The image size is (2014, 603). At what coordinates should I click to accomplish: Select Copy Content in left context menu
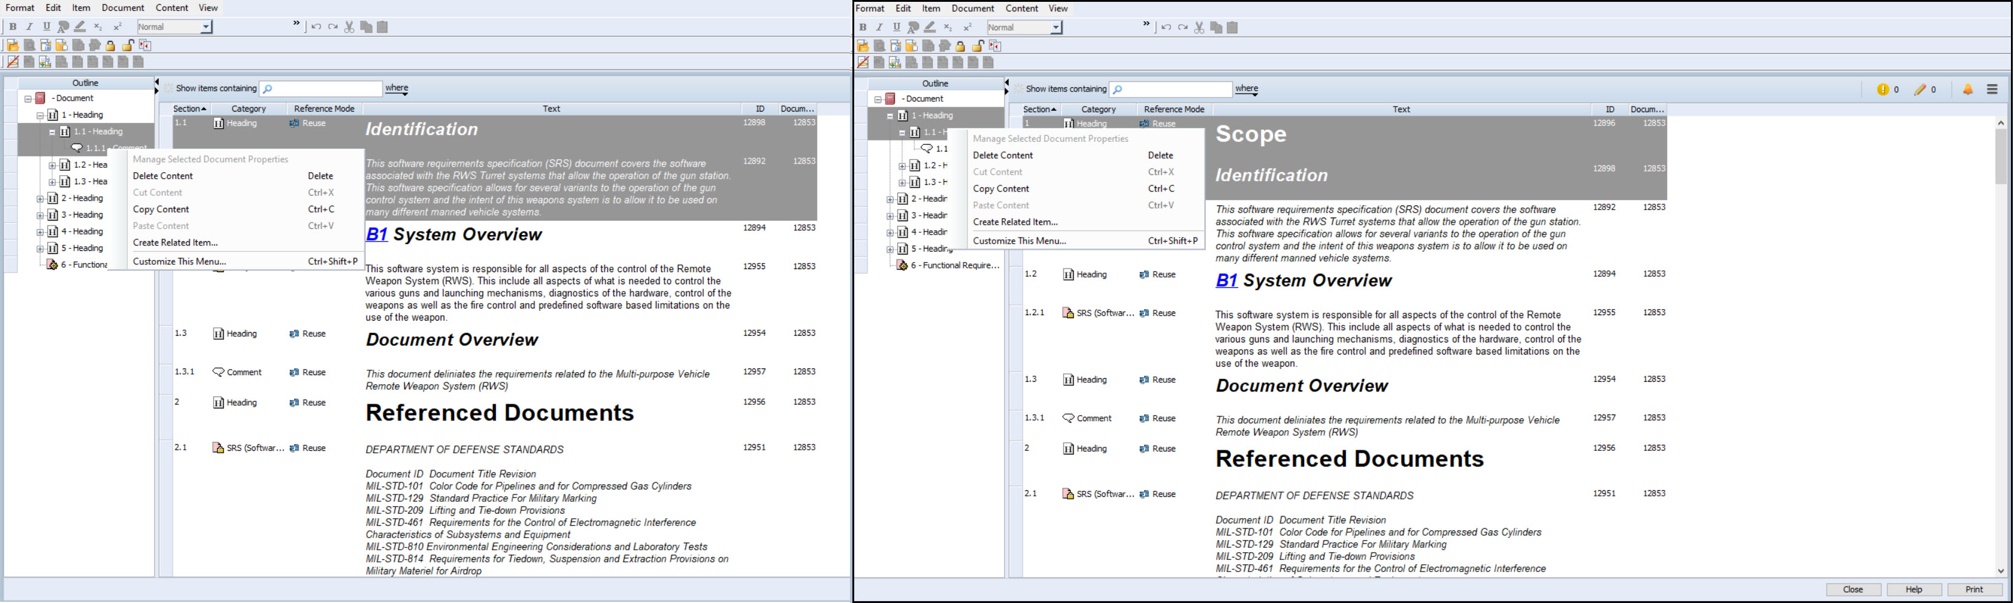(161, 209)
